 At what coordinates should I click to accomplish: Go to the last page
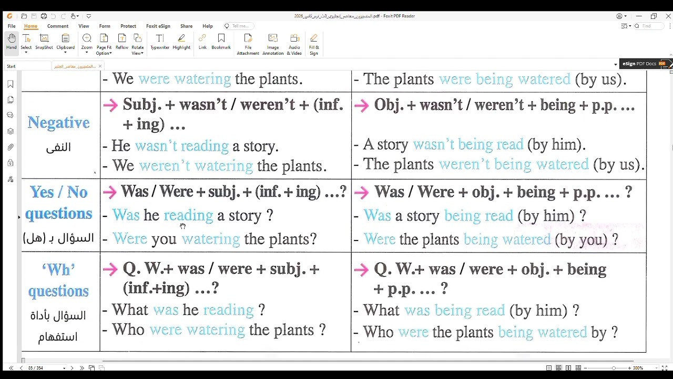coord(81,368)
